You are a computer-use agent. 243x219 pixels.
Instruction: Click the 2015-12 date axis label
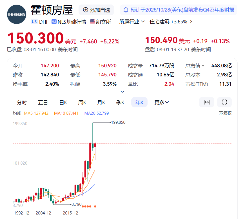[70, 213]
